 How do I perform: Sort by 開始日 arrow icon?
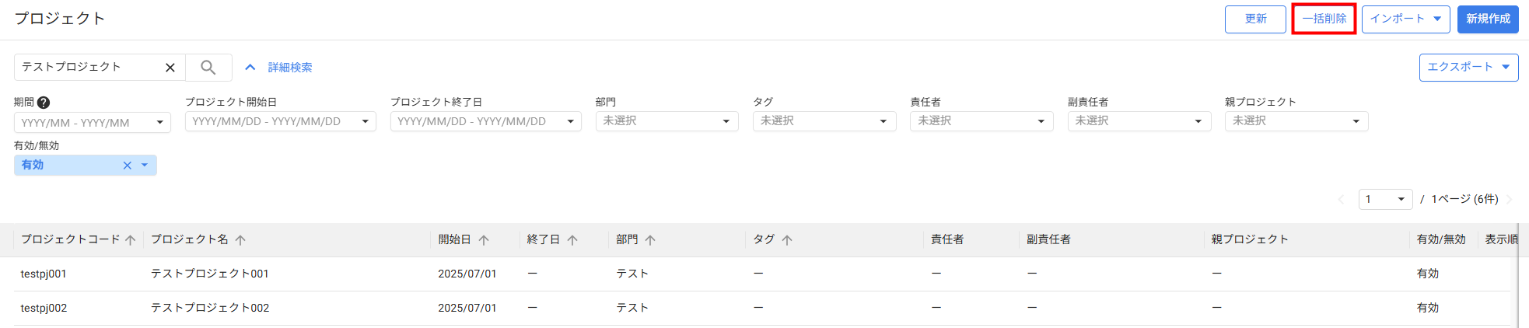coord(484,240)
